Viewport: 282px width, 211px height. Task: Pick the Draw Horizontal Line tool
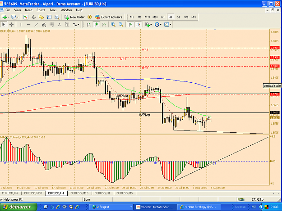click(28, 25)
